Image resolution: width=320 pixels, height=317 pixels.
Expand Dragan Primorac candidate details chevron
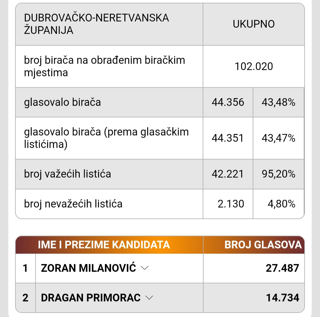click(x=149, y=298)
